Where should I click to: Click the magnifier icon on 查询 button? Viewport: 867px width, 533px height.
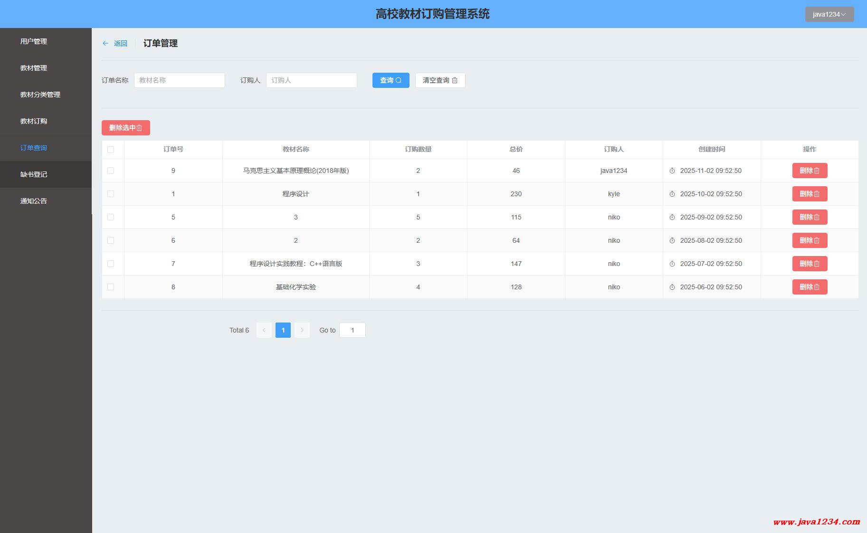(399, 80)
